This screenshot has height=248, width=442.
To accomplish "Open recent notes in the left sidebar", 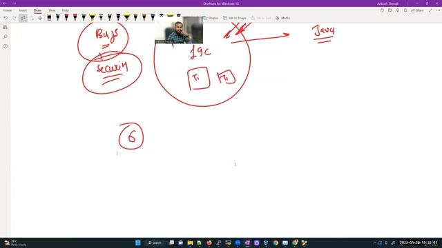I will (x=5, y=46).
